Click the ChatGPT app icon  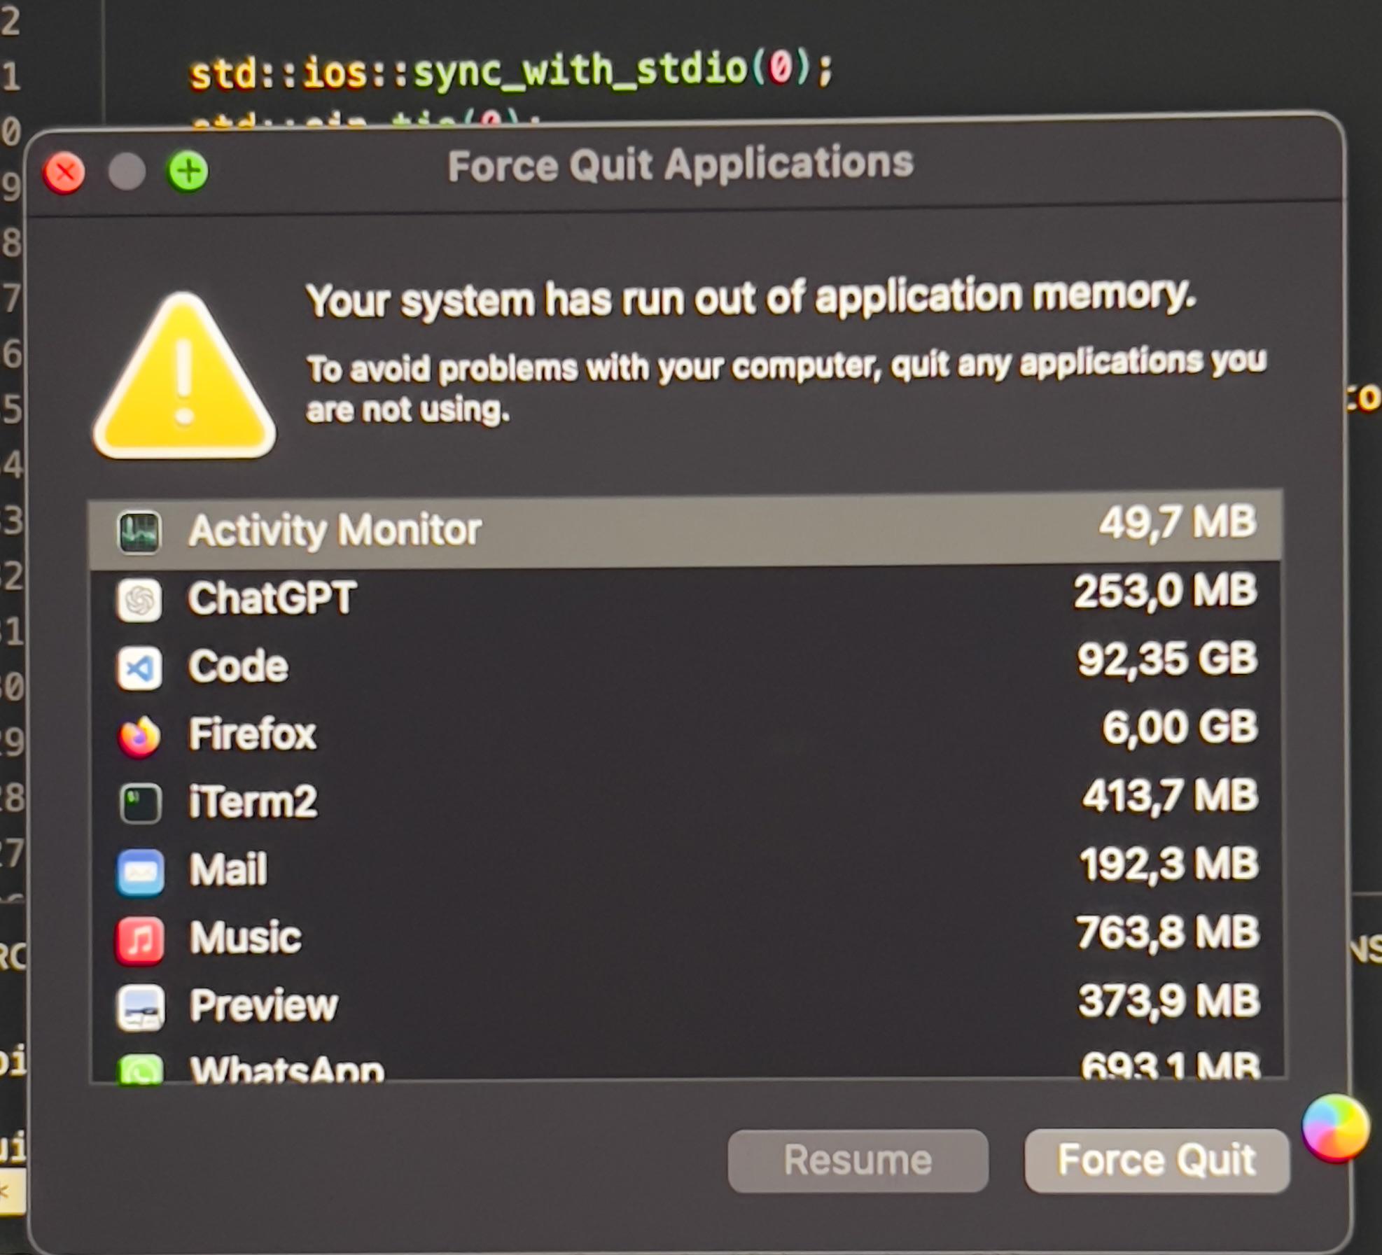pos(139,600)
